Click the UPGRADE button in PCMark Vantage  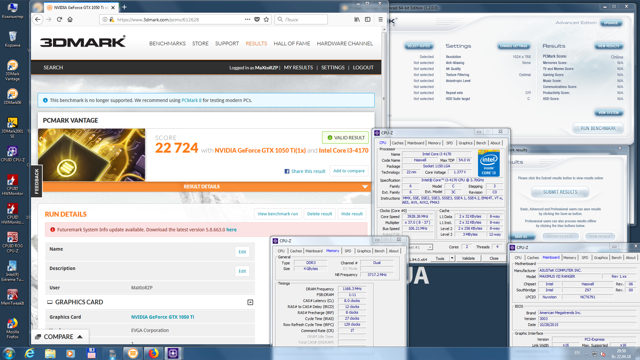click(611, 23)
